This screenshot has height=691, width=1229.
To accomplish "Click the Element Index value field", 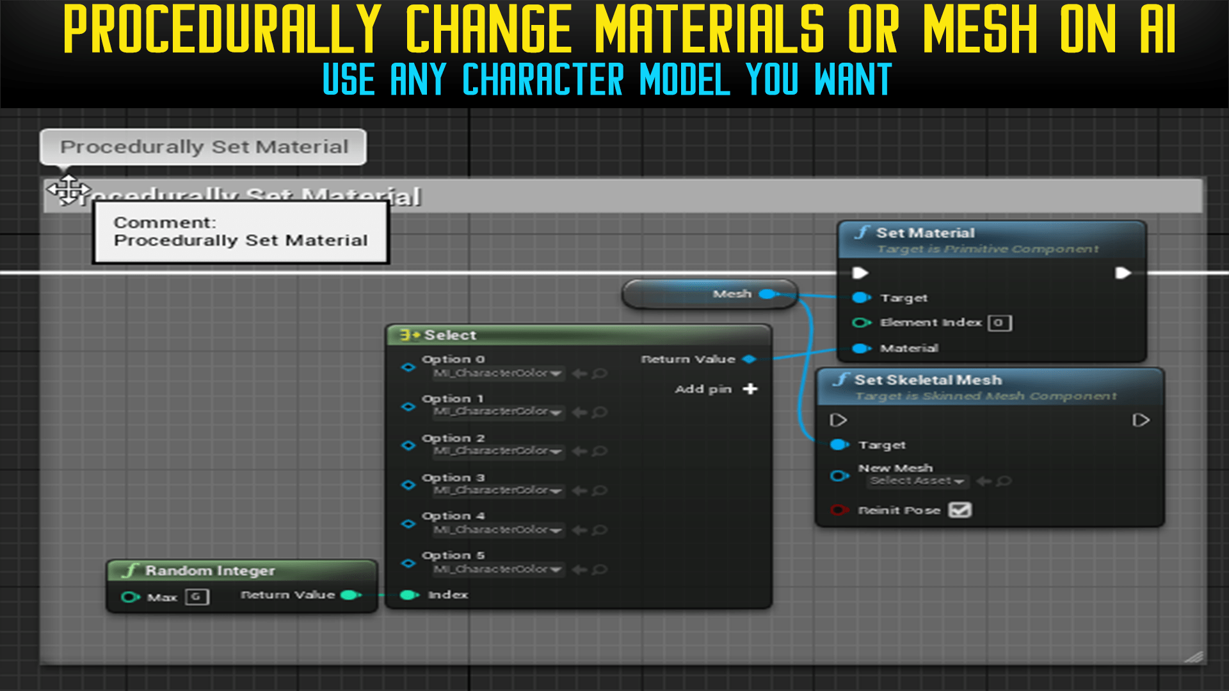I will [x=999, y=323].
